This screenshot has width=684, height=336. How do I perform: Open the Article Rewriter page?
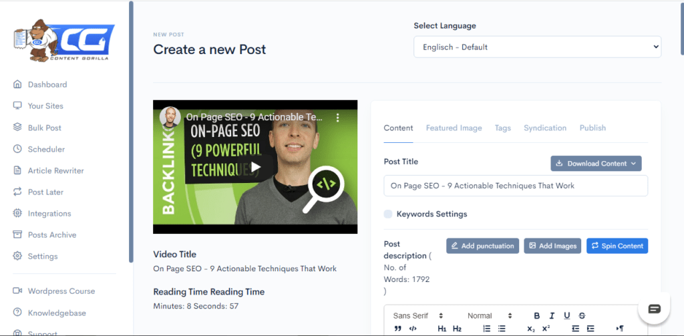(x=55, y=170)
